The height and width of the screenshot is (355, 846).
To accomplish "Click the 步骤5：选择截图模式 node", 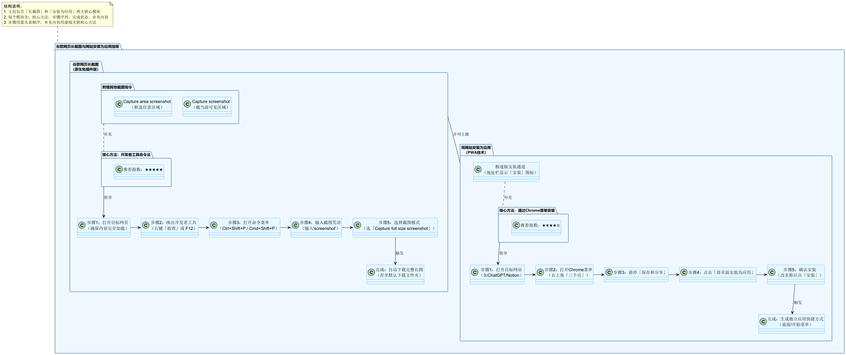I will point(399,226).
